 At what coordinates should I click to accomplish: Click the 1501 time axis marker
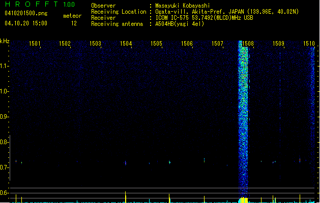tap(35, 44)
